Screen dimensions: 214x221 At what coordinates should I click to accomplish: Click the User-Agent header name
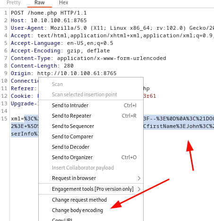click(27, 28)
